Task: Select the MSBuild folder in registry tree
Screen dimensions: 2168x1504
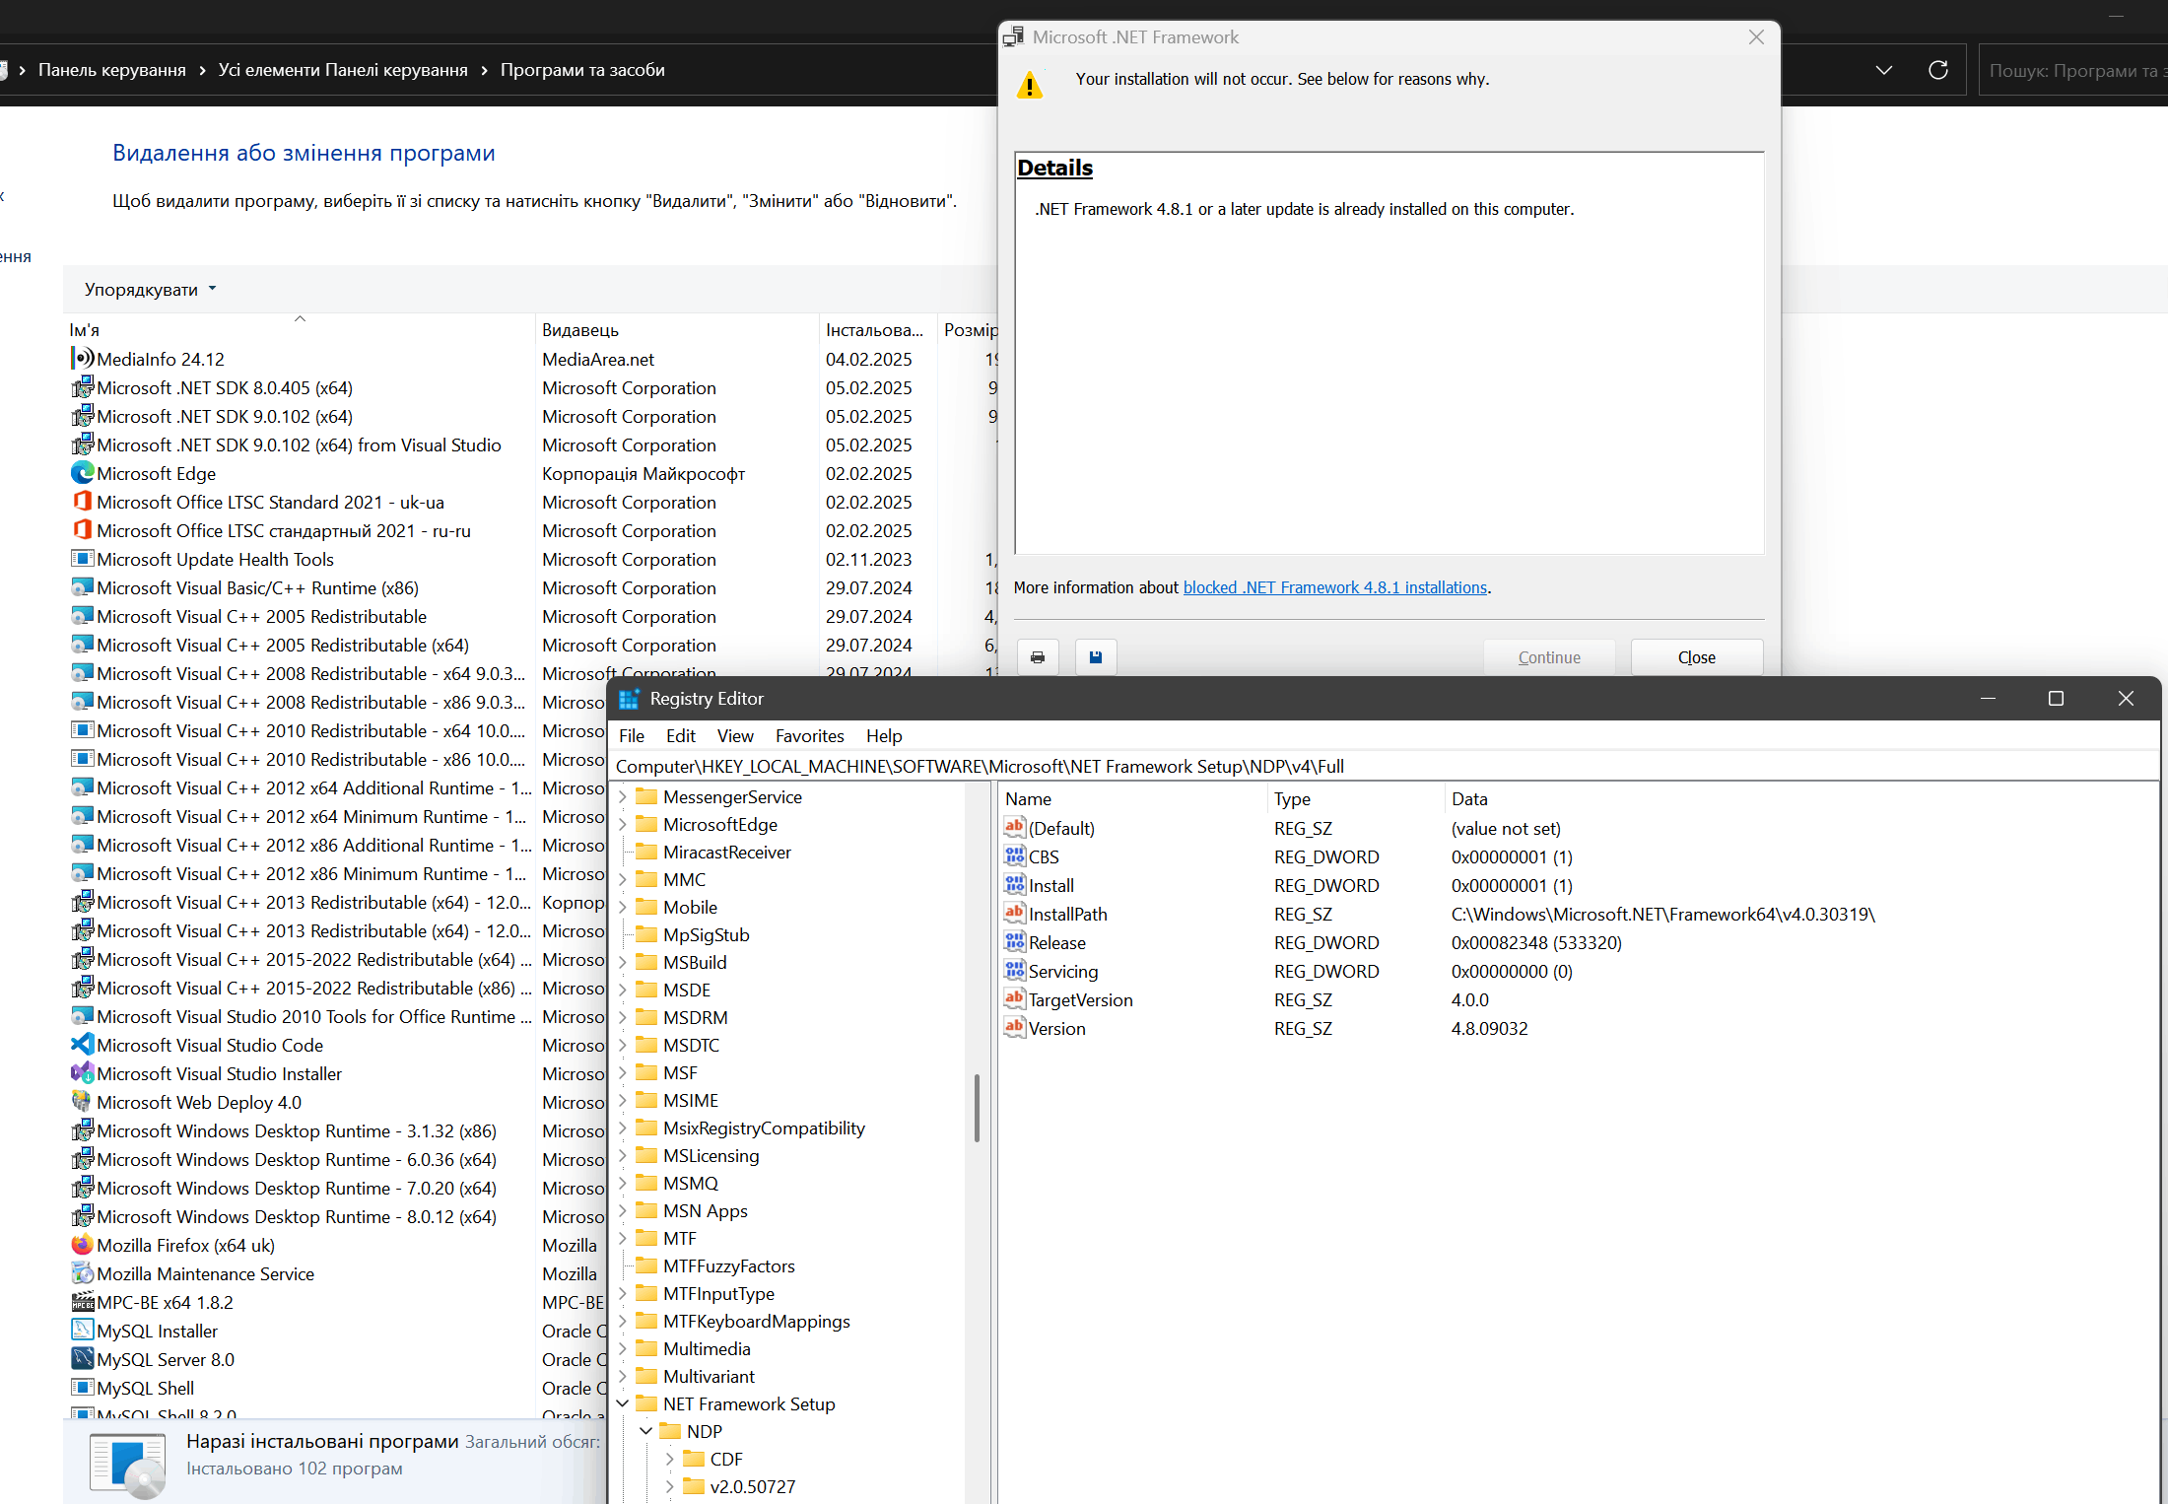Action: 694,962
